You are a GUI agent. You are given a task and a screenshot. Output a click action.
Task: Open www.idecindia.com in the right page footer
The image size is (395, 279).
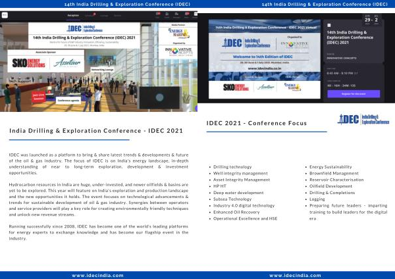(x=295, y=276)
